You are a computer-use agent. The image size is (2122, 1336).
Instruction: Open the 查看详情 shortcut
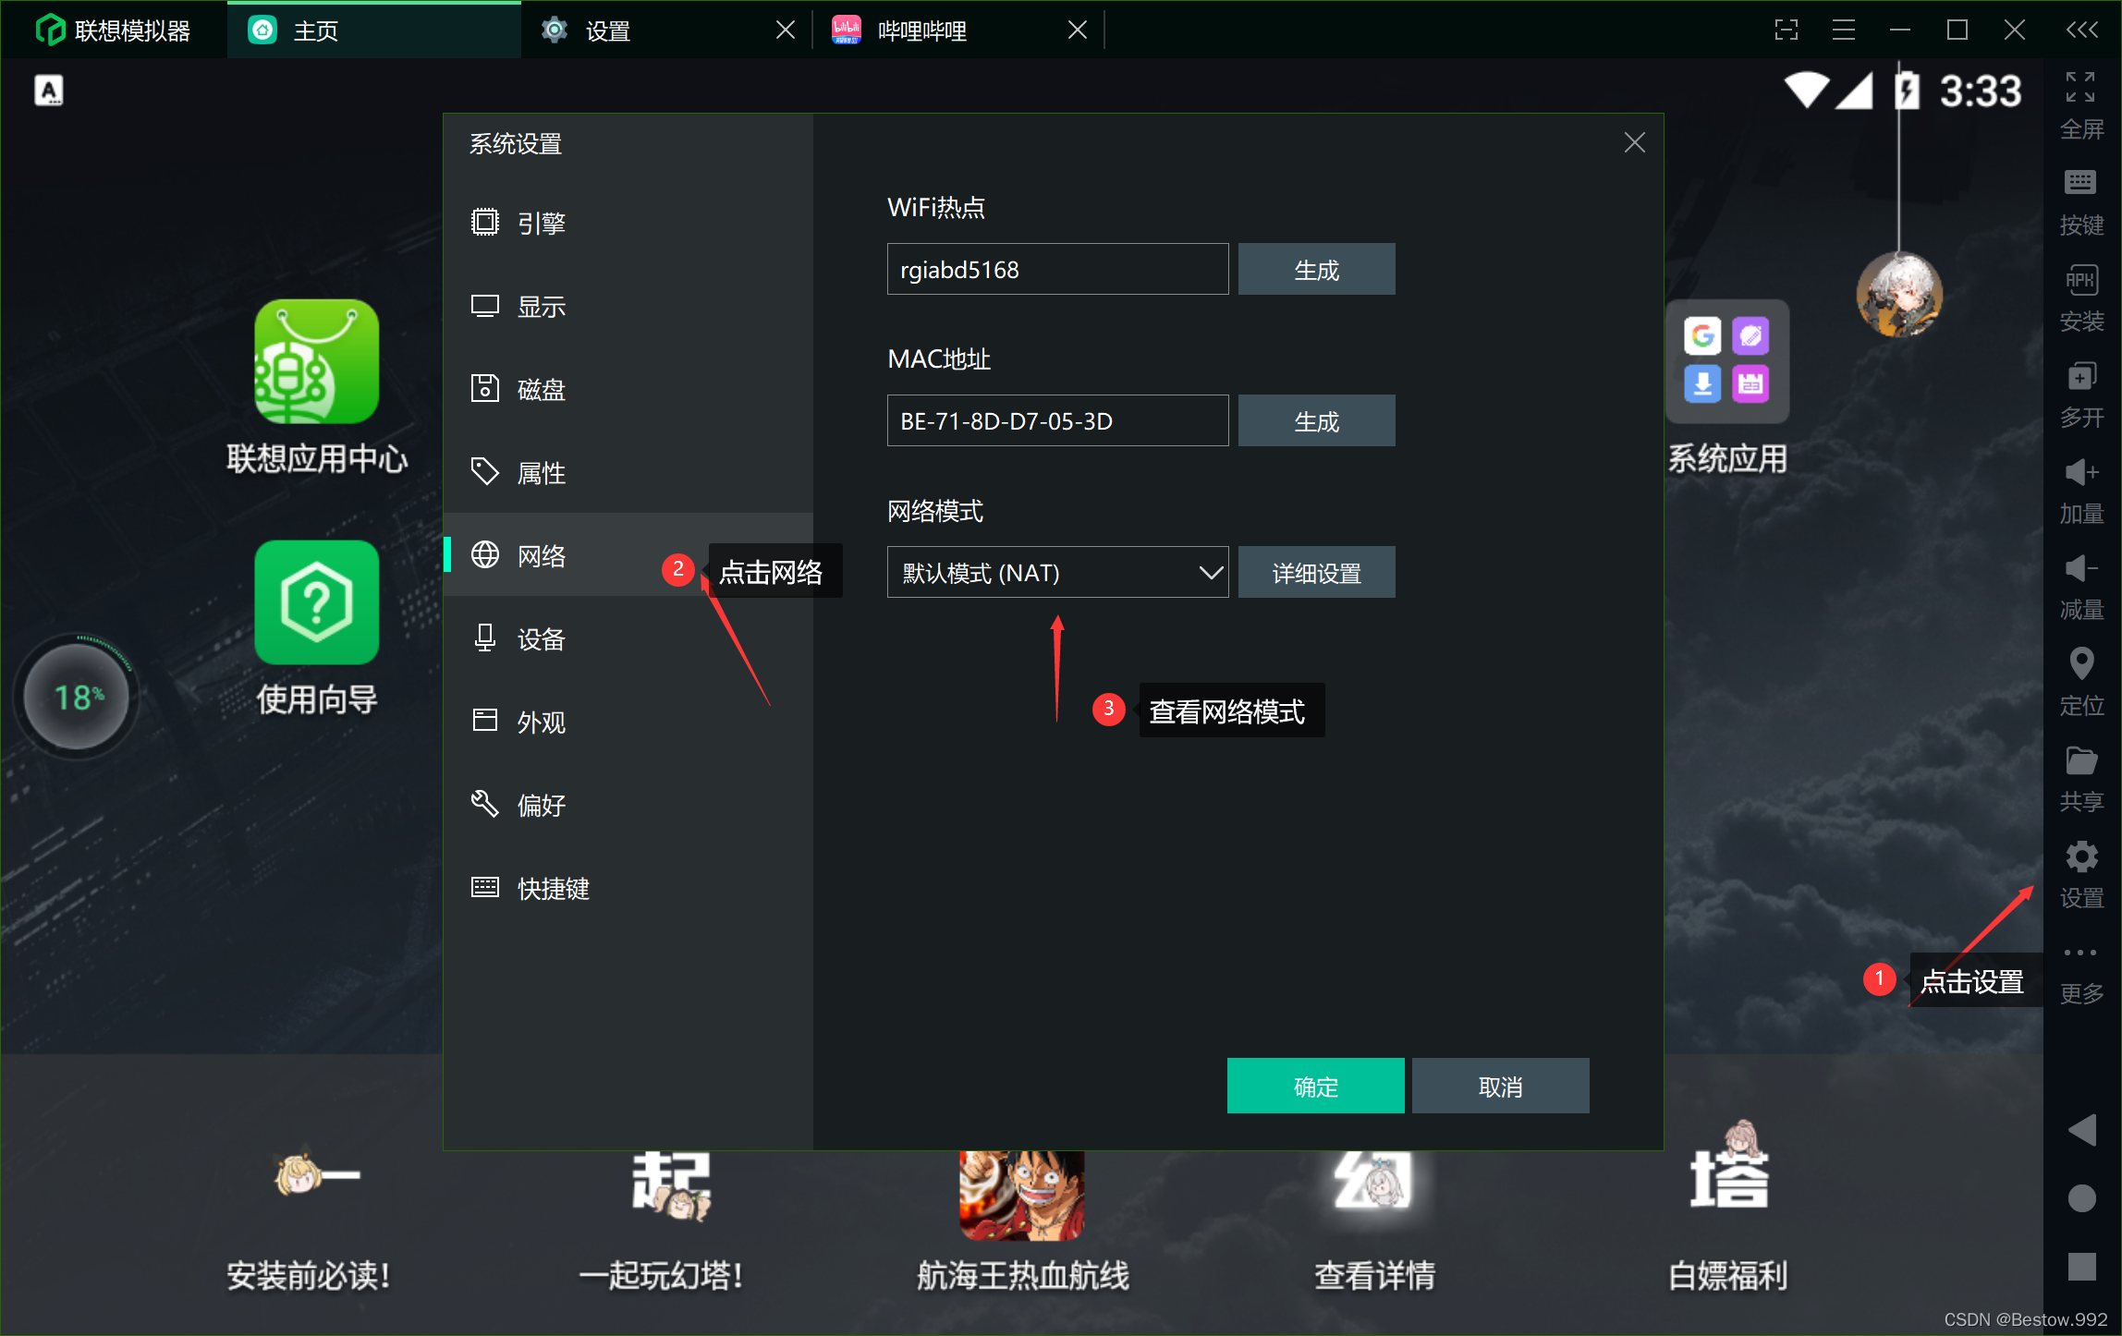coord(1374,1220)
